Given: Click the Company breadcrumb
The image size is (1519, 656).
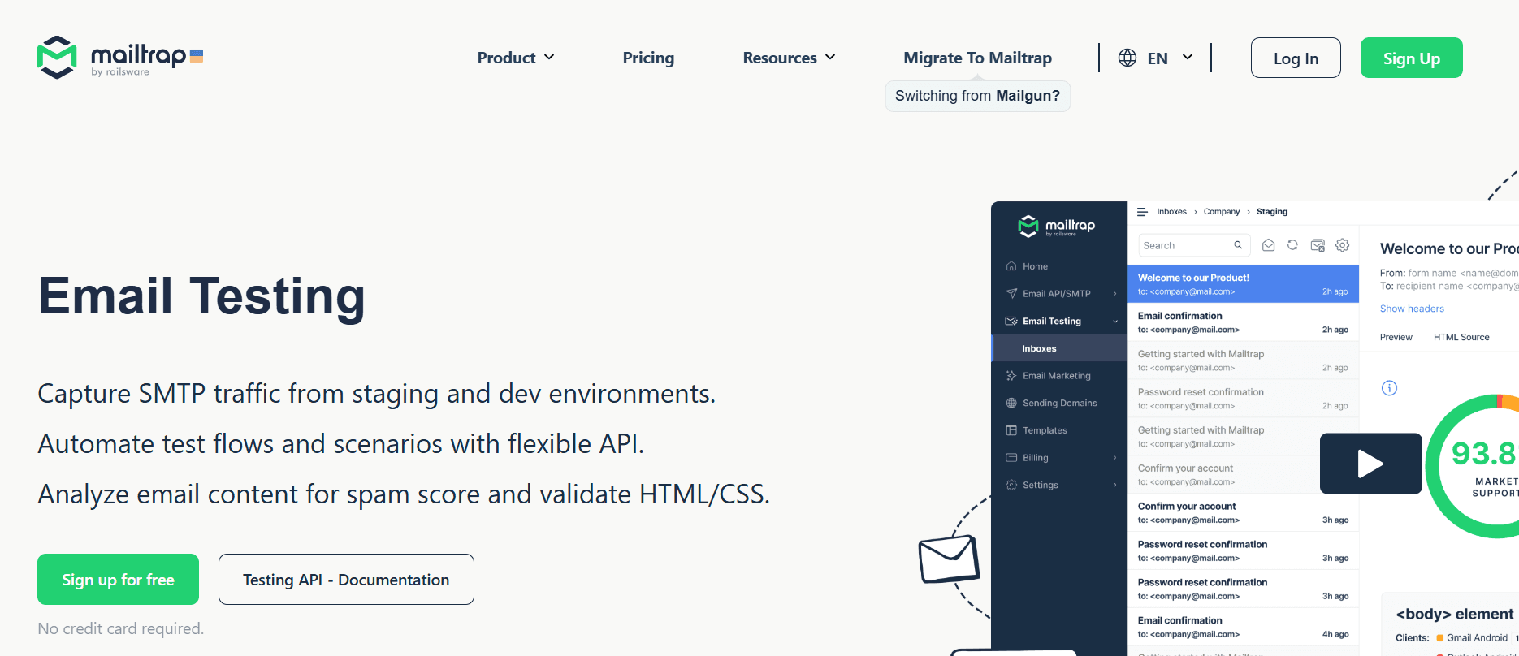Looking at the screenshot, I should click(1222, 212).
